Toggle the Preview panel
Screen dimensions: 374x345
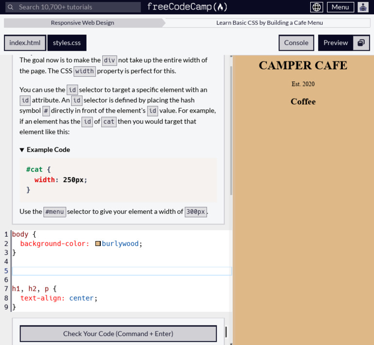coord(336,43)
